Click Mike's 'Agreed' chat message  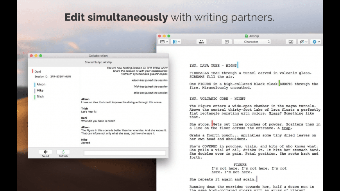[x=86, y=143]
